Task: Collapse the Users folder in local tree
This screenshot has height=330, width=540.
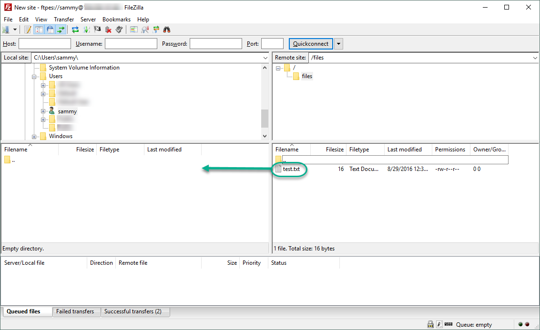Action: coord(34,77)
